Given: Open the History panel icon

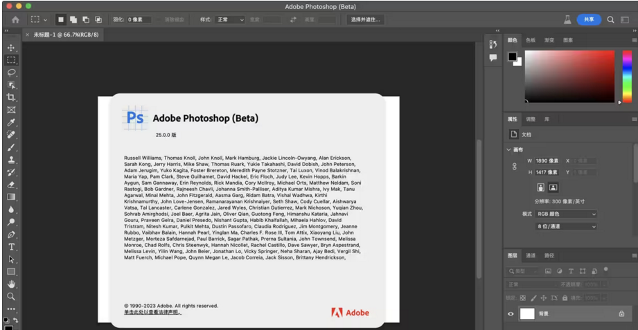Looking at the screenshot, I should click(493, 44).
